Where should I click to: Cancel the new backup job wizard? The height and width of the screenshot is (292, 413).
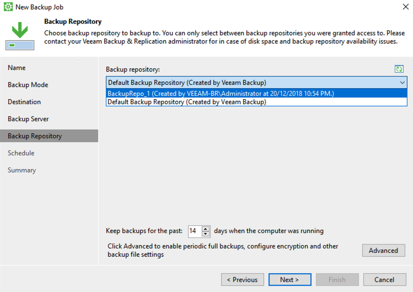(384, 280)
